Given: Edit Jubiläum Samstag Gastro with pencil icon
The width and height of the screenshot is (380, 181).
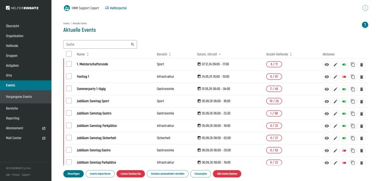Looking at the screenshot, I should coord(335,114).
